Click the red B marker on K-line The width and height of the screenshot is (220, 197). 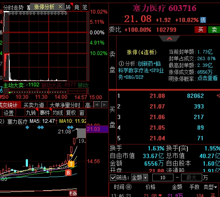coord(69,172)
